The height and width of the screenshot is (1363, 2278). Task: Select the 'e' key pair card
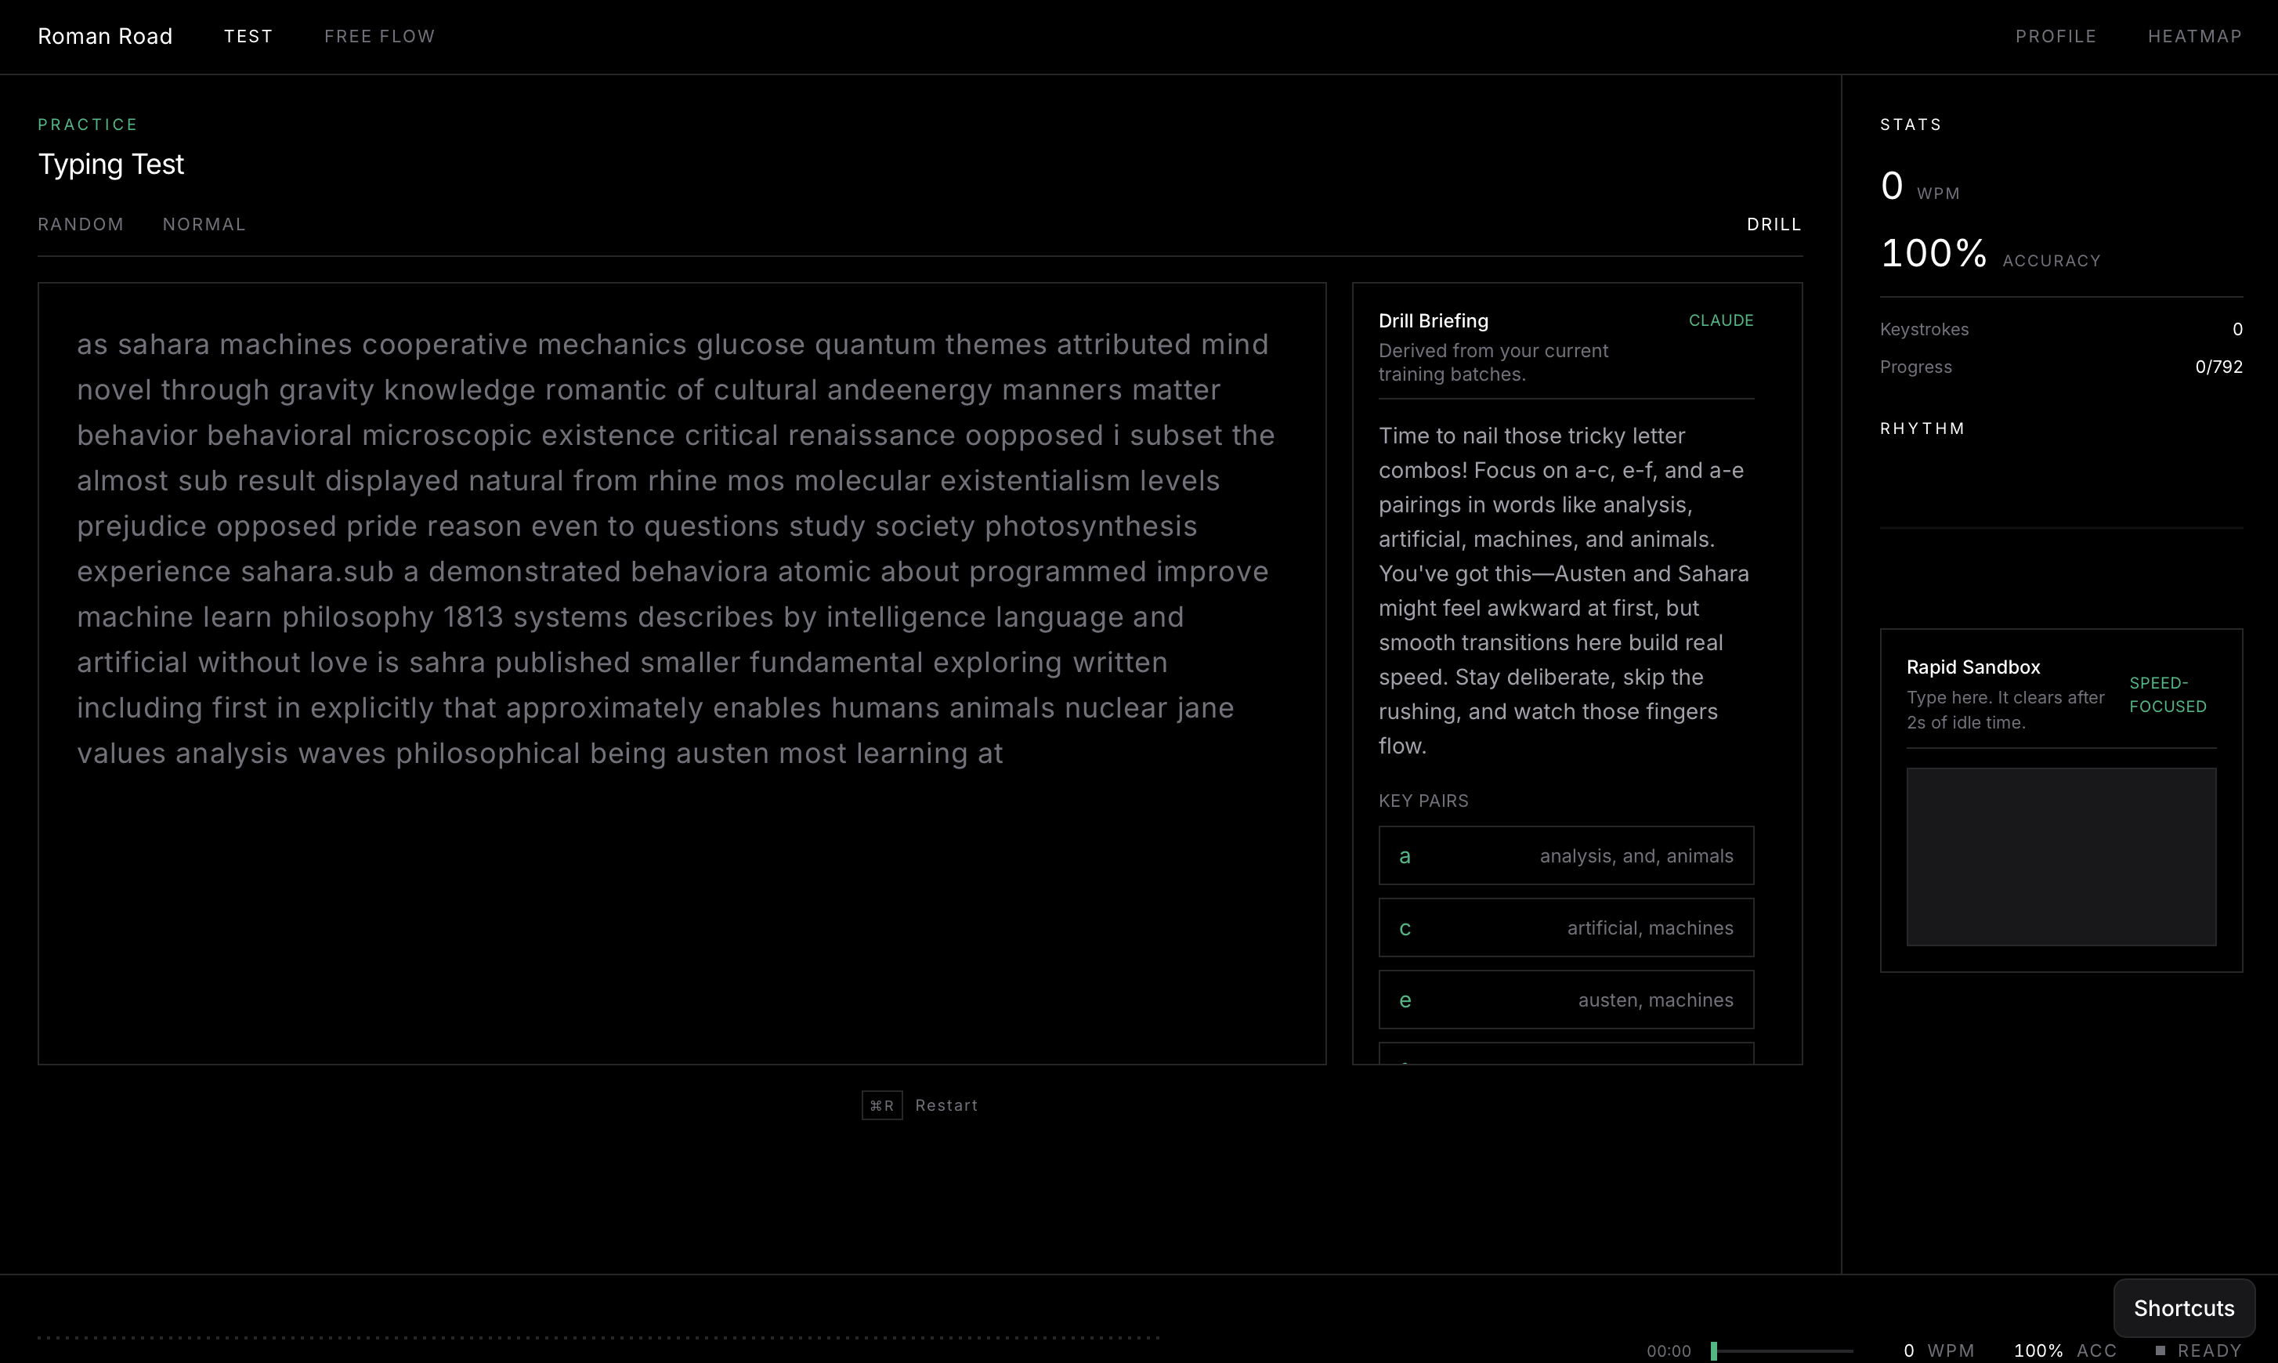pyautogui.click(x=1565, y=1000)
